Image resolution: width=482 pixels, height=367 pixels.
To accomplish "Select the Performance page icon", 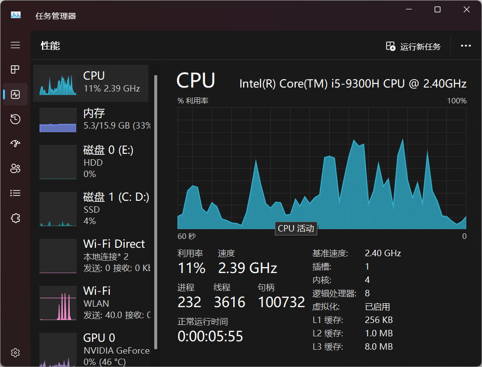I will (x=15, y=94).
